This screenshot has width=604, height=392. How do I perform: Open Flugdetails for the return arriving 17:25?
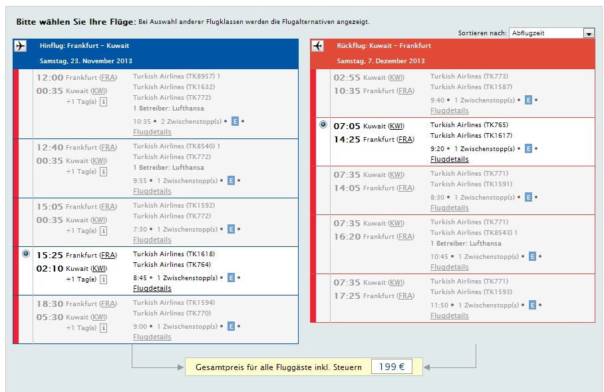tap(450, 315)
